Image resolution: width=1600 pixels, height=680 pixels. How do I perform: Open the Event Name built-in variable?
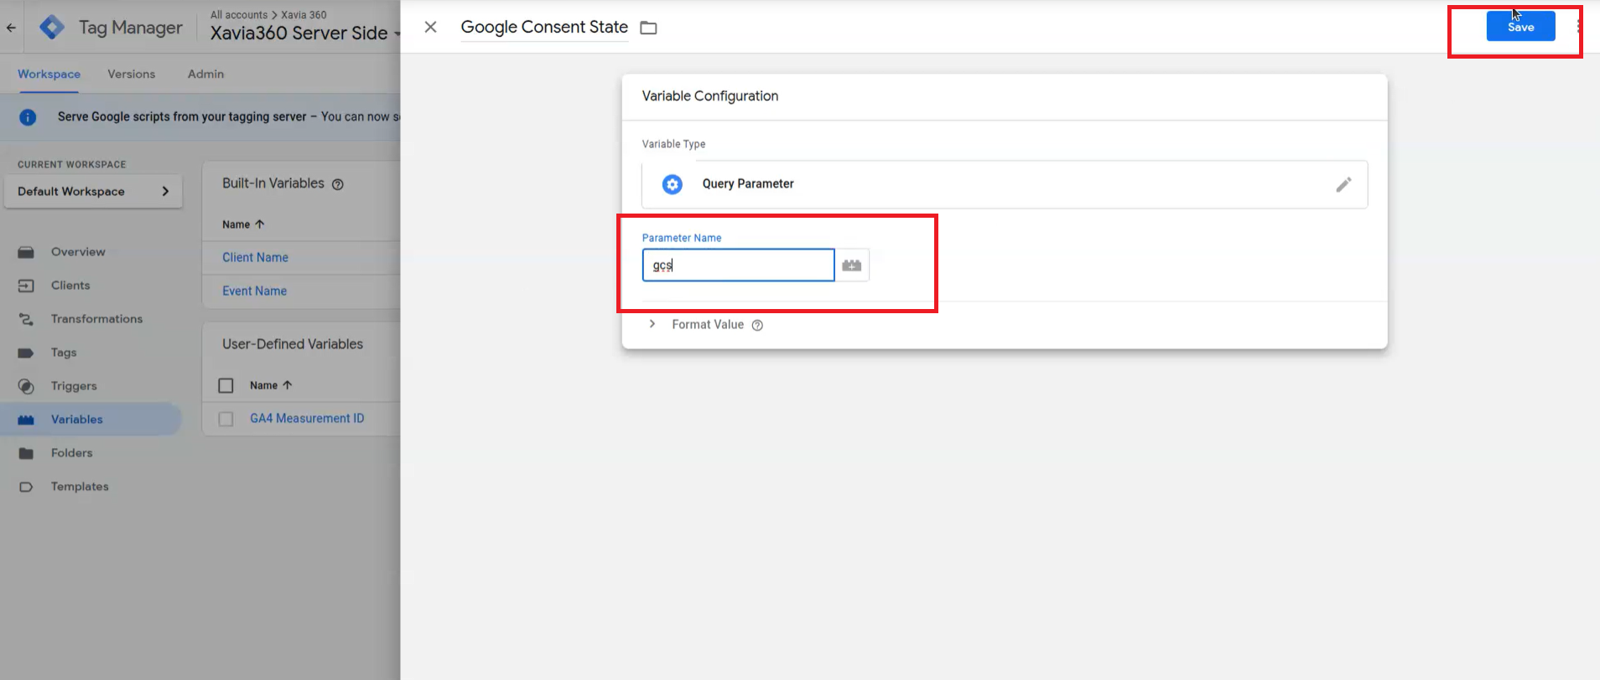click(254, 291)
